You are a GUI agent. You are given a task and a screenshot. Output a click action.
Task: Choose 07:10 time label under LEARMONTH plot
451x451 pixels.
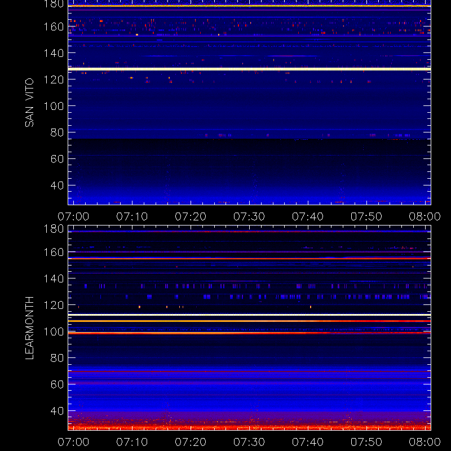click(x=132, y=442)
